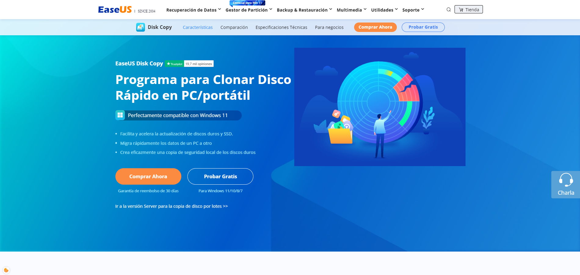Click 'Garantía de reembolso de 30 días' text
The height and width of the screenshot is (275, 580).
tap(148, 191)
